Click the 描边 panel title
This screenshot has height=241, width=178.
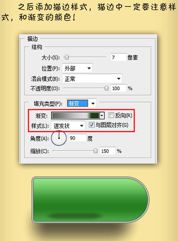33,39
